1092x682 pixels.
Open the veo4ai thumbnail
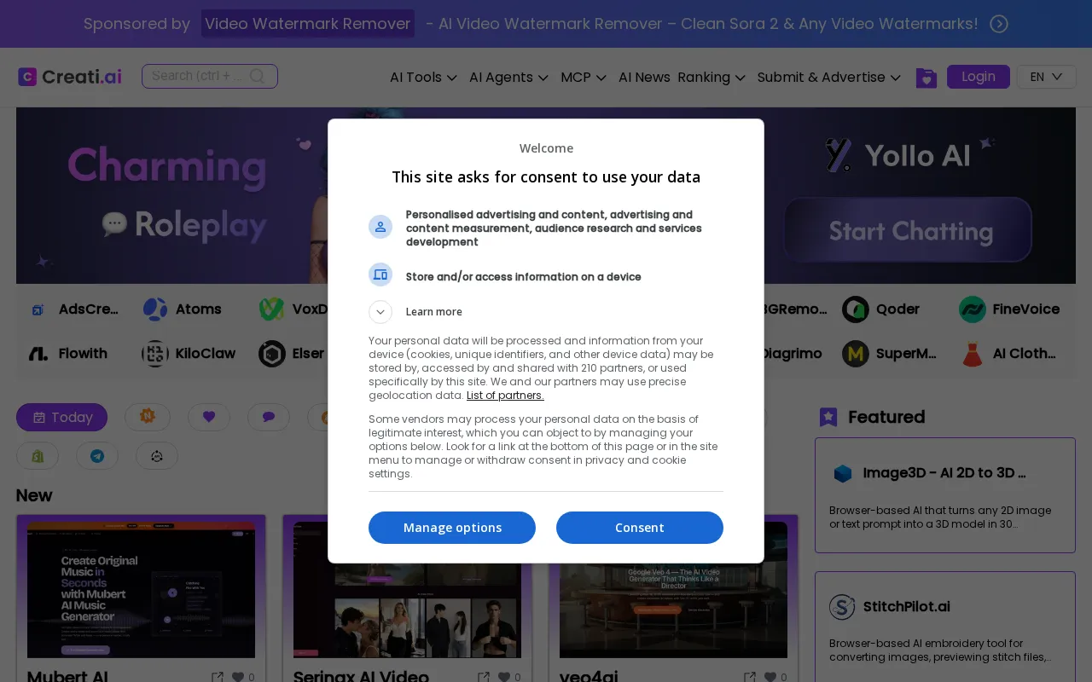673,590
